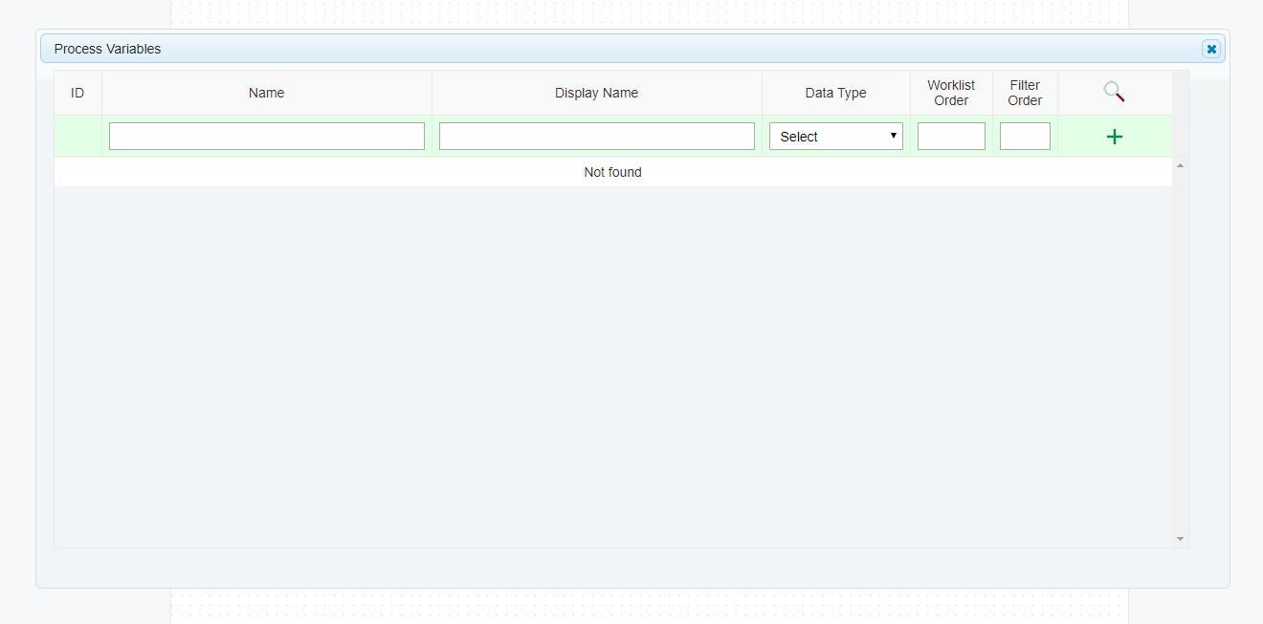Screen dimensions: 1263x624
Task: Click the search magnifier icon in table header
Action: [x=1113, y=92]
